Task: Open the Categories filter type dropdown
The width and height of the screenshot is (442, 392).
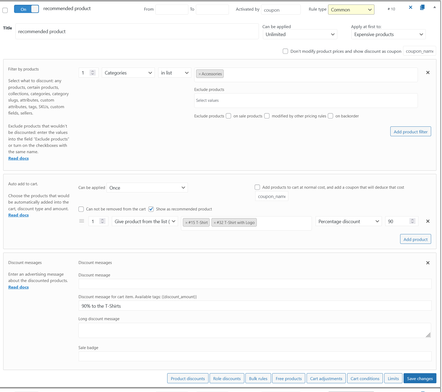Action: [x=128, y=73]
